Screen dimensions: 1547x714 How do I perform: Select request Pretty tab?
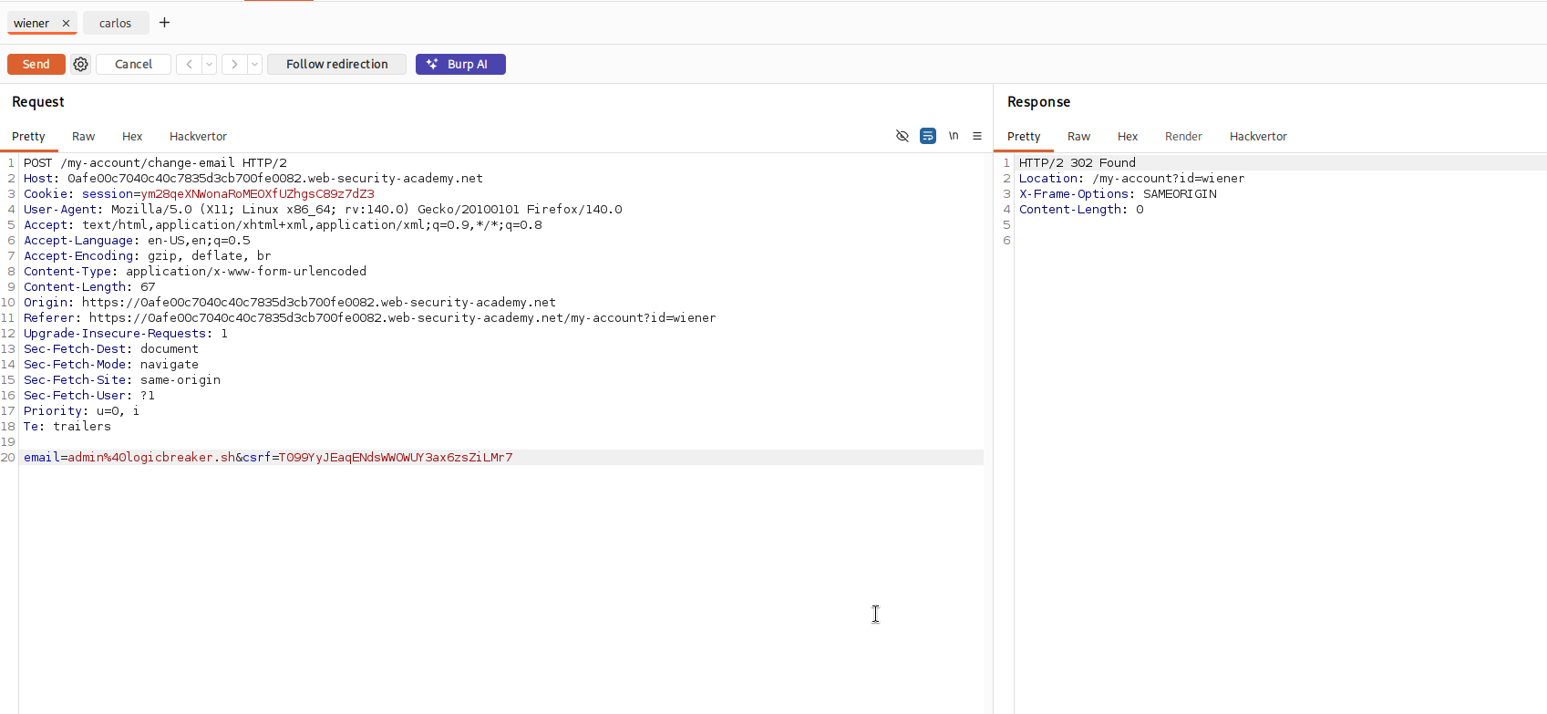point(28,137)
